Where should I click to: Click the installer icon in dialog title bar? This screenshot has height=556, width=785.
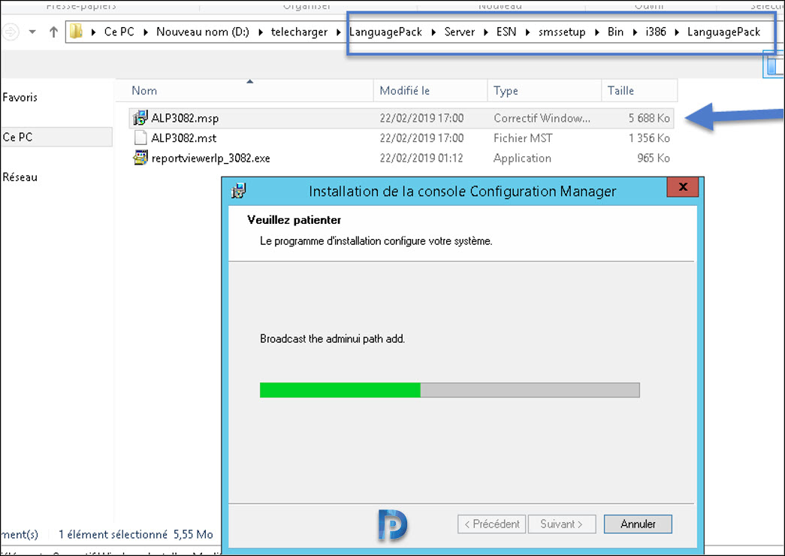coord(239,191)
